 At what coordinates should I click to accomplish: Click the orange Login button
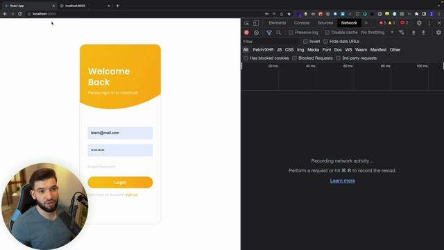(120, 182)
